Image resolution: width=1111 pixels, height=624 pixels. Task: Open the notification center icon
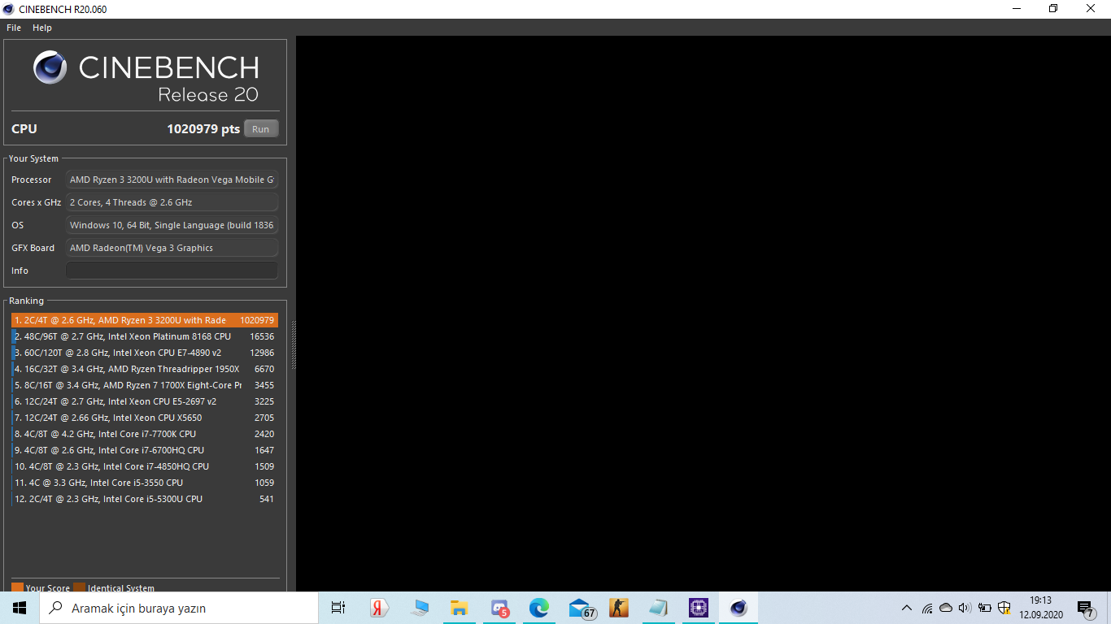pos(1085,609)
